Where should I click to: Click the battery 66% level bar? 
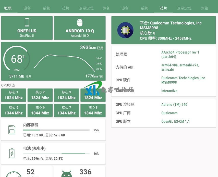click(x=56, y=154)
